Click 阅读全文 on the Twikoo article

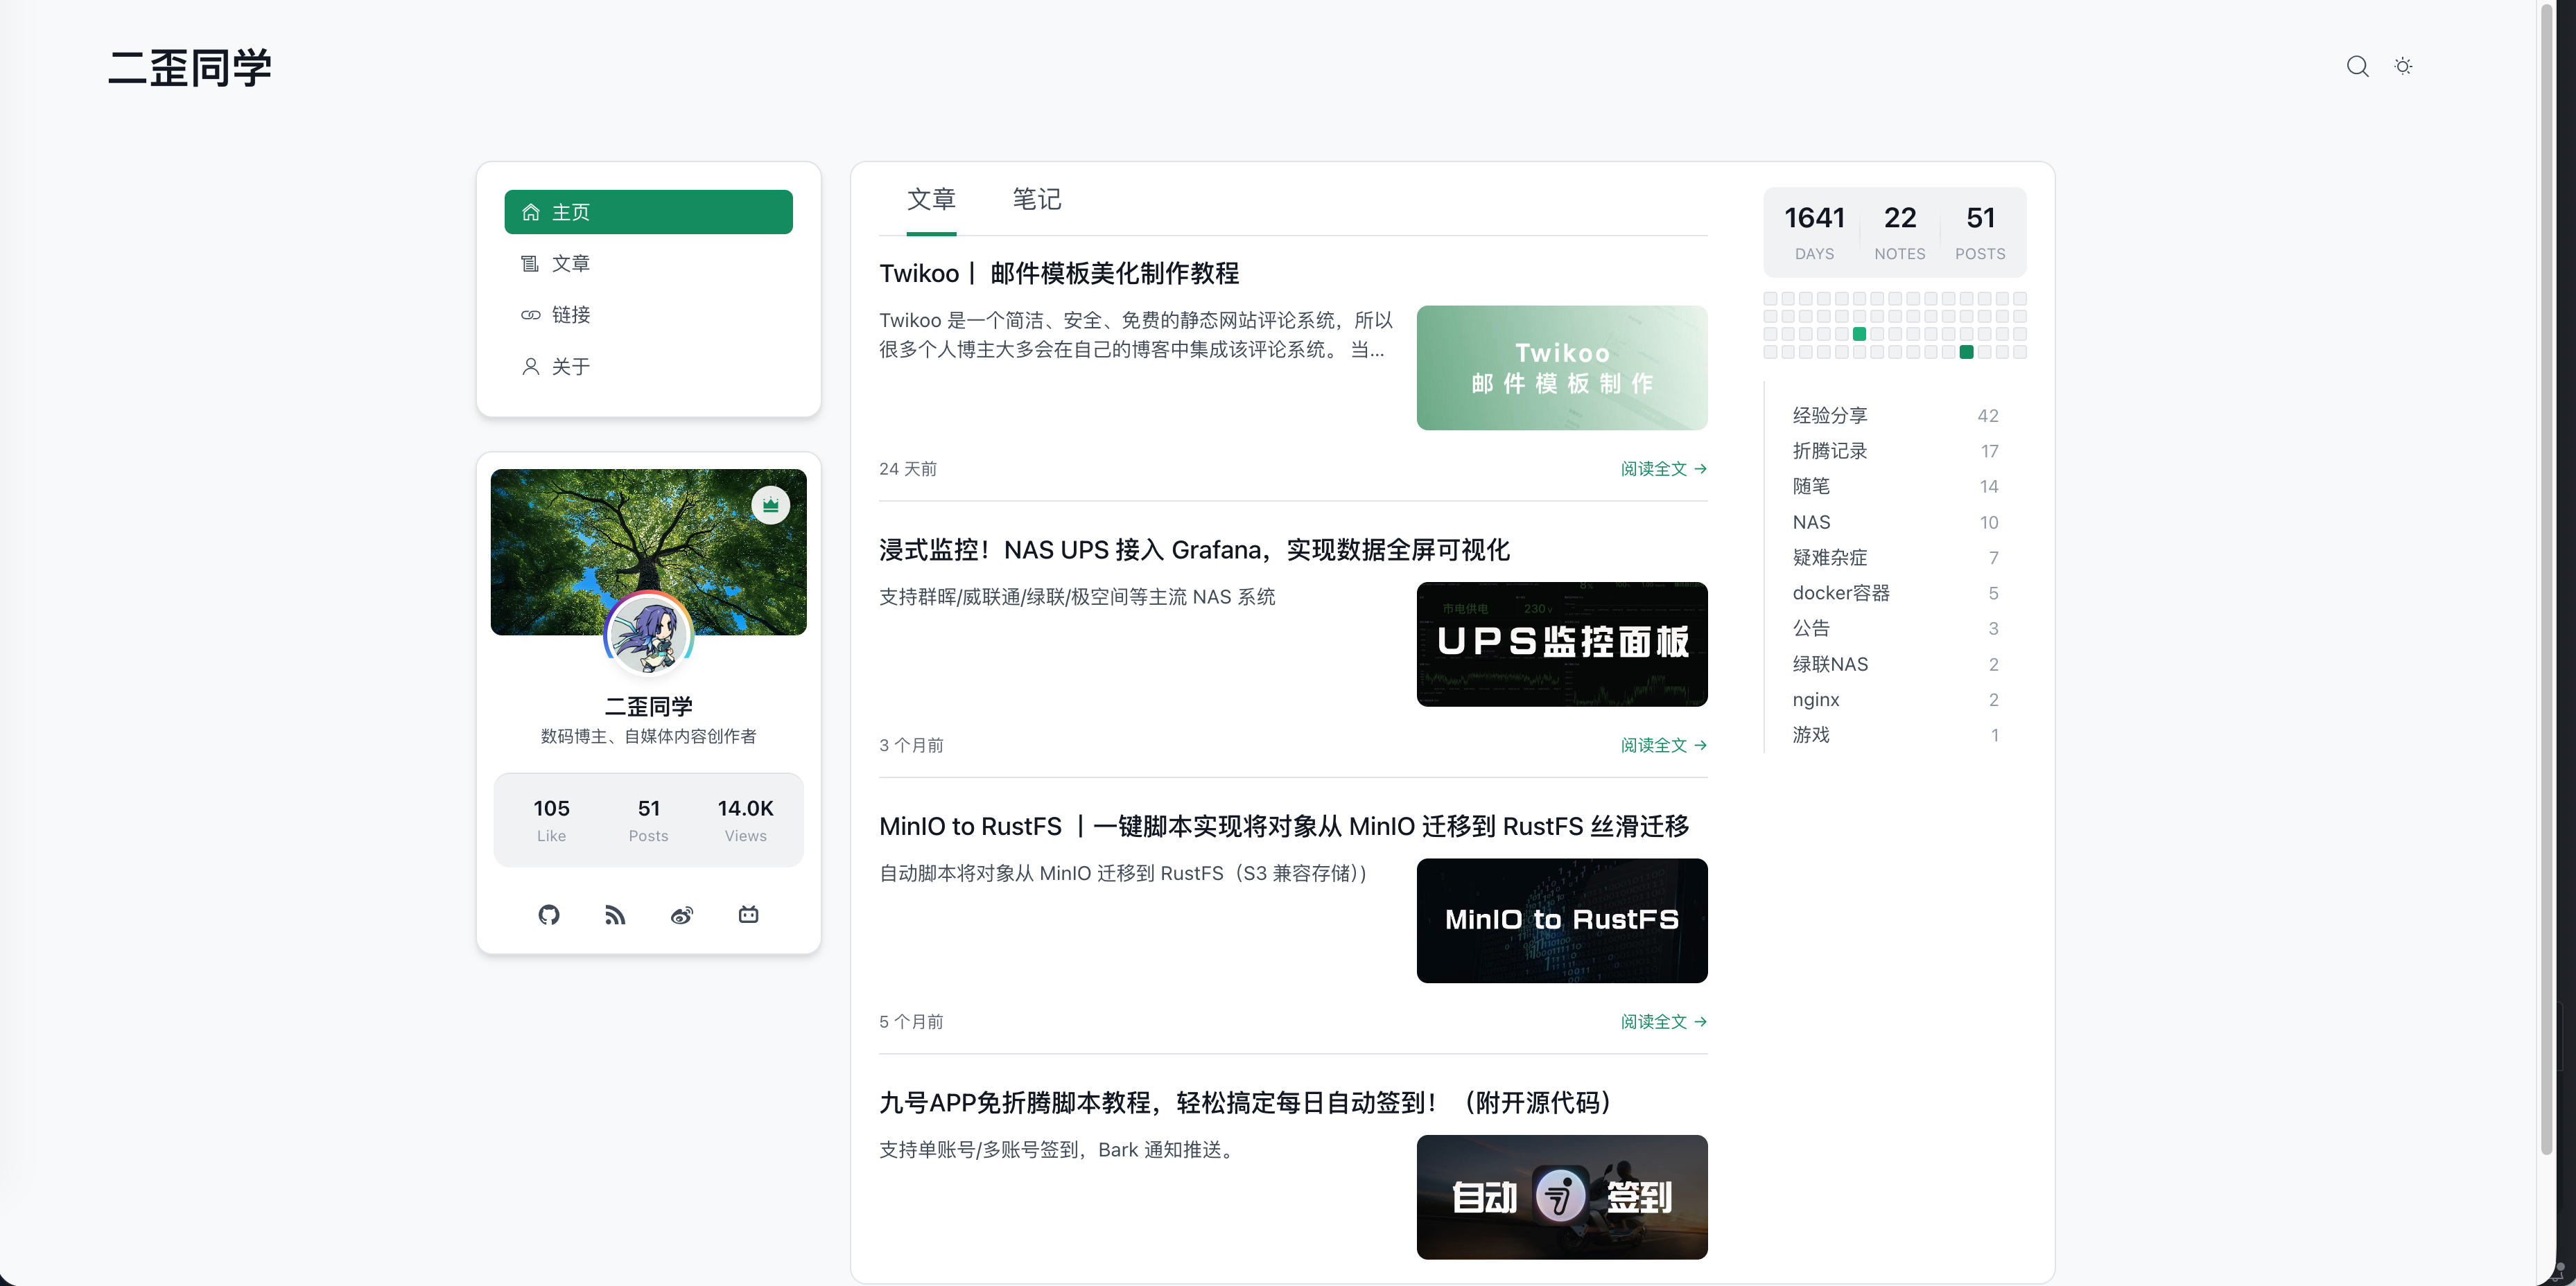(1663, 468)
